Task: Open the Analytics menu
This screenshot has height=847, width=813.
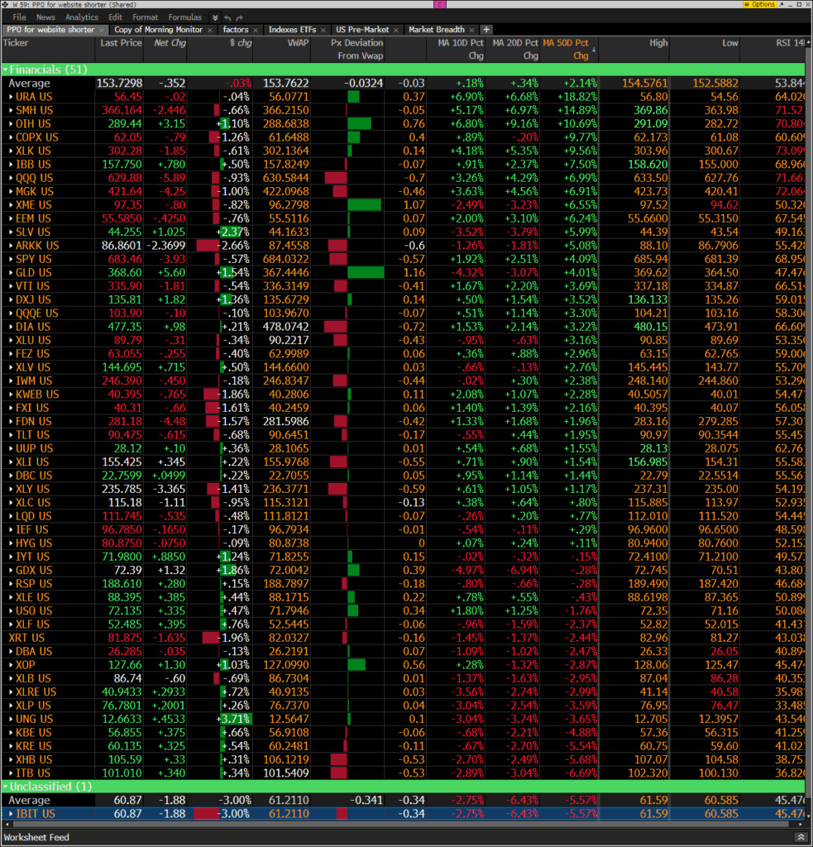Action: pos(81,17)
